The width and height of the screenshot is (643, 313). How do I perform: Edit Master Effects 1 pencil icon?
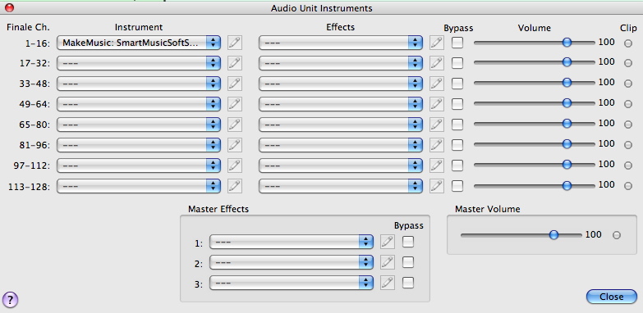[x=388, y=242]
